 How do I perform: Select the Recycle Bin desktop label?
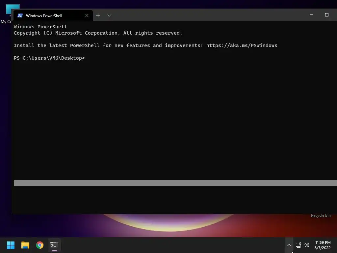[321, 215]
